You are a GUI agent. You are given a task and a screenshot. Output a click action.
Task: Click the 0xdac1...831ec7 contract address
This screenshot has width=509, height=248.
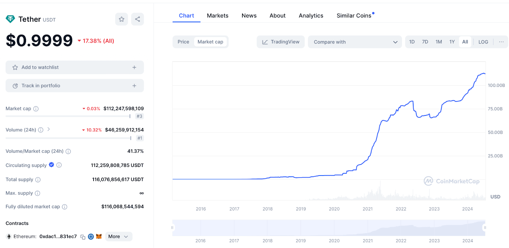coord(58,237)
